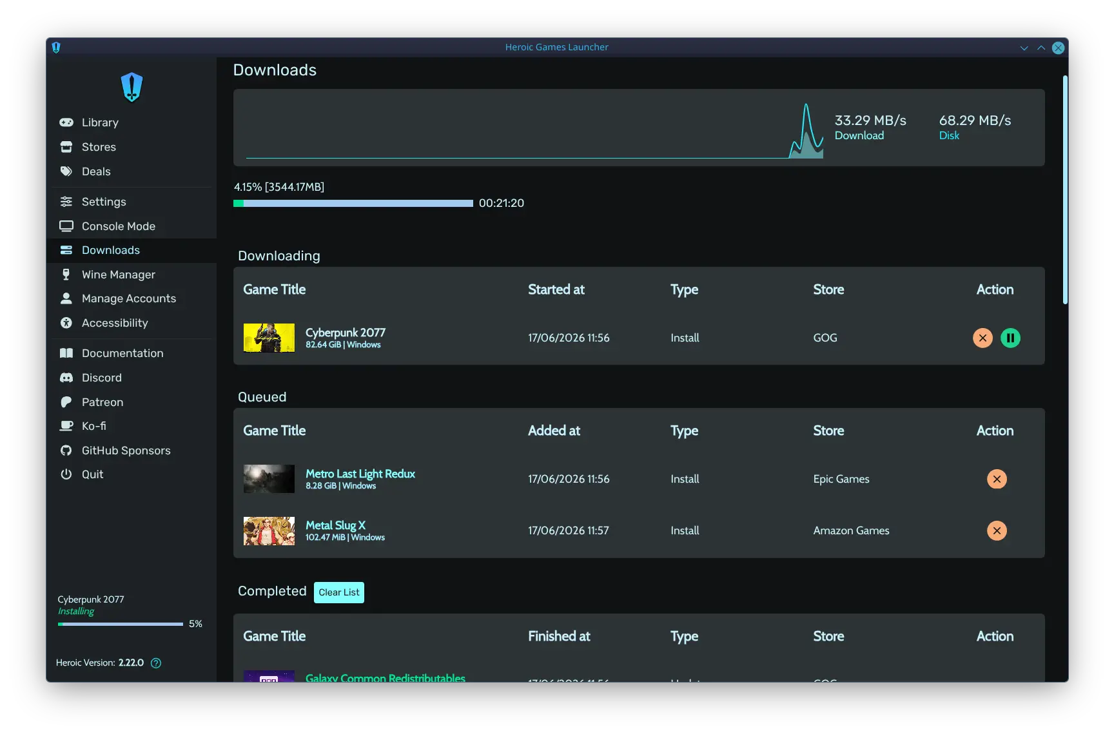Click the Settings sliders icon
This screenshot has width=1114, height=736.
click(66, 202)
